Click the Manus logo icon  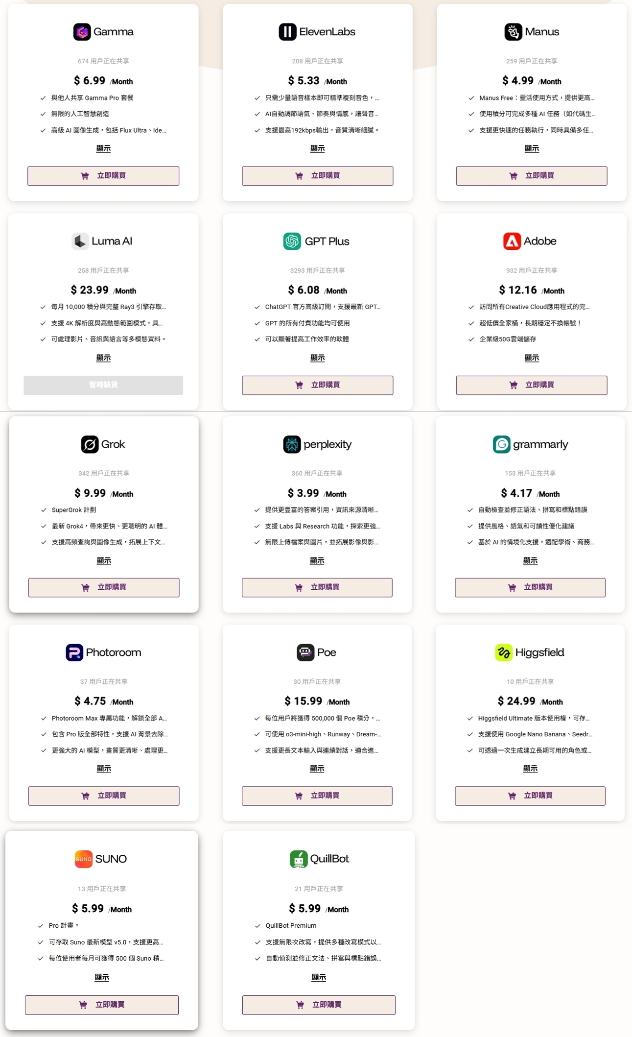[x=513, y=32]
